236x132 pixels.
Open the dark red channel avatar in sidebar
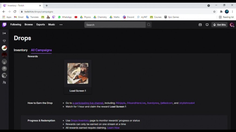[4, 55]
